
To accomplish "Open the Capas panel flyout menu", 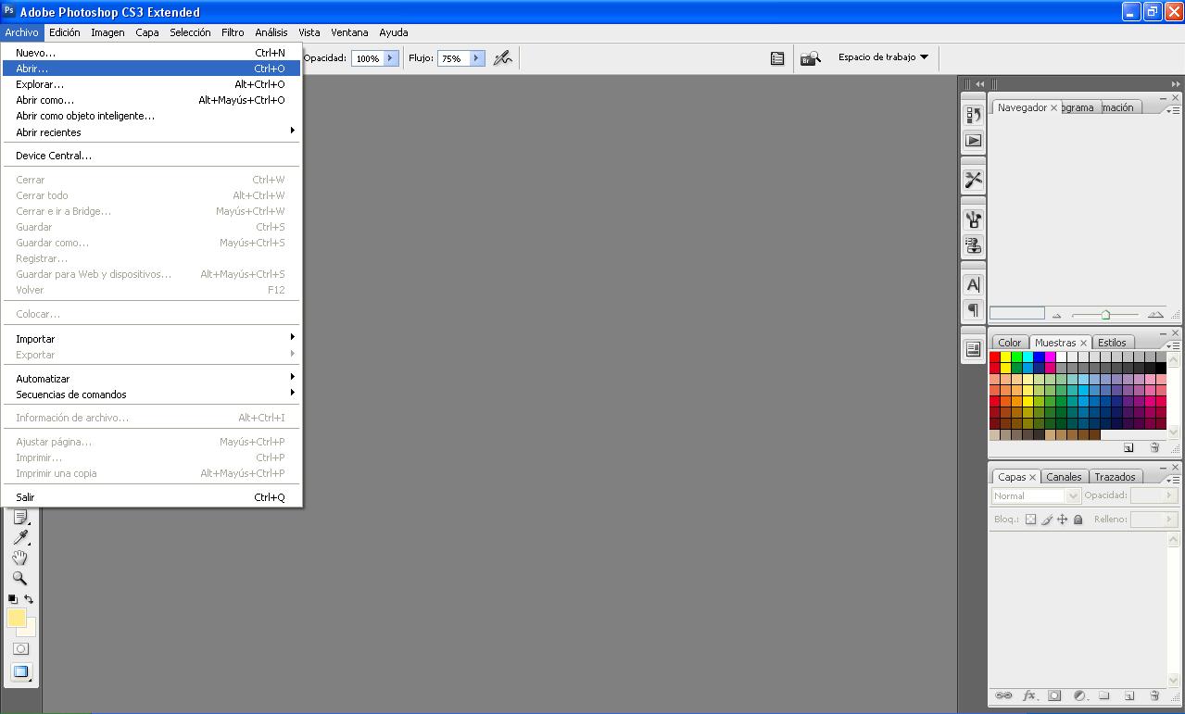I will 1172,479.
